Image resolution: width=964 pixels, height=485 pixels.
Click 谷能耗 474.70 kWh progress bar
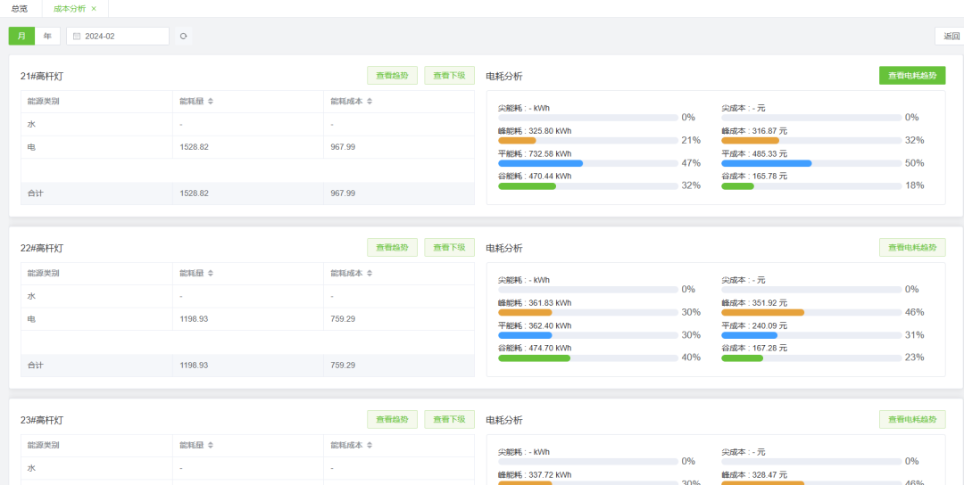tap(588, 358)
